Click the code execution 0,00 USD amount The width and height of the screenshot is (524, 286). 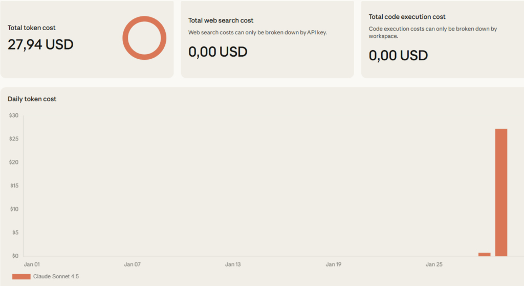coord(398,55)
